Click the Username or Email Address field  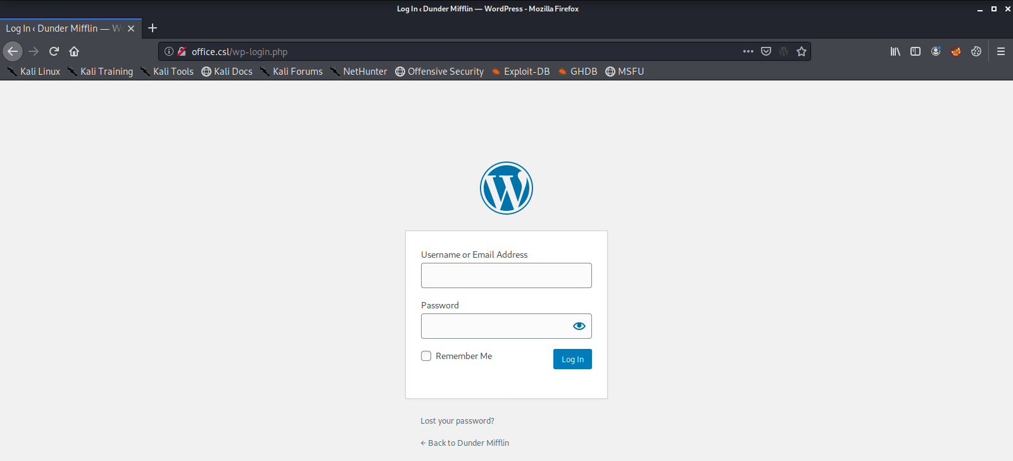pos(507,275)
